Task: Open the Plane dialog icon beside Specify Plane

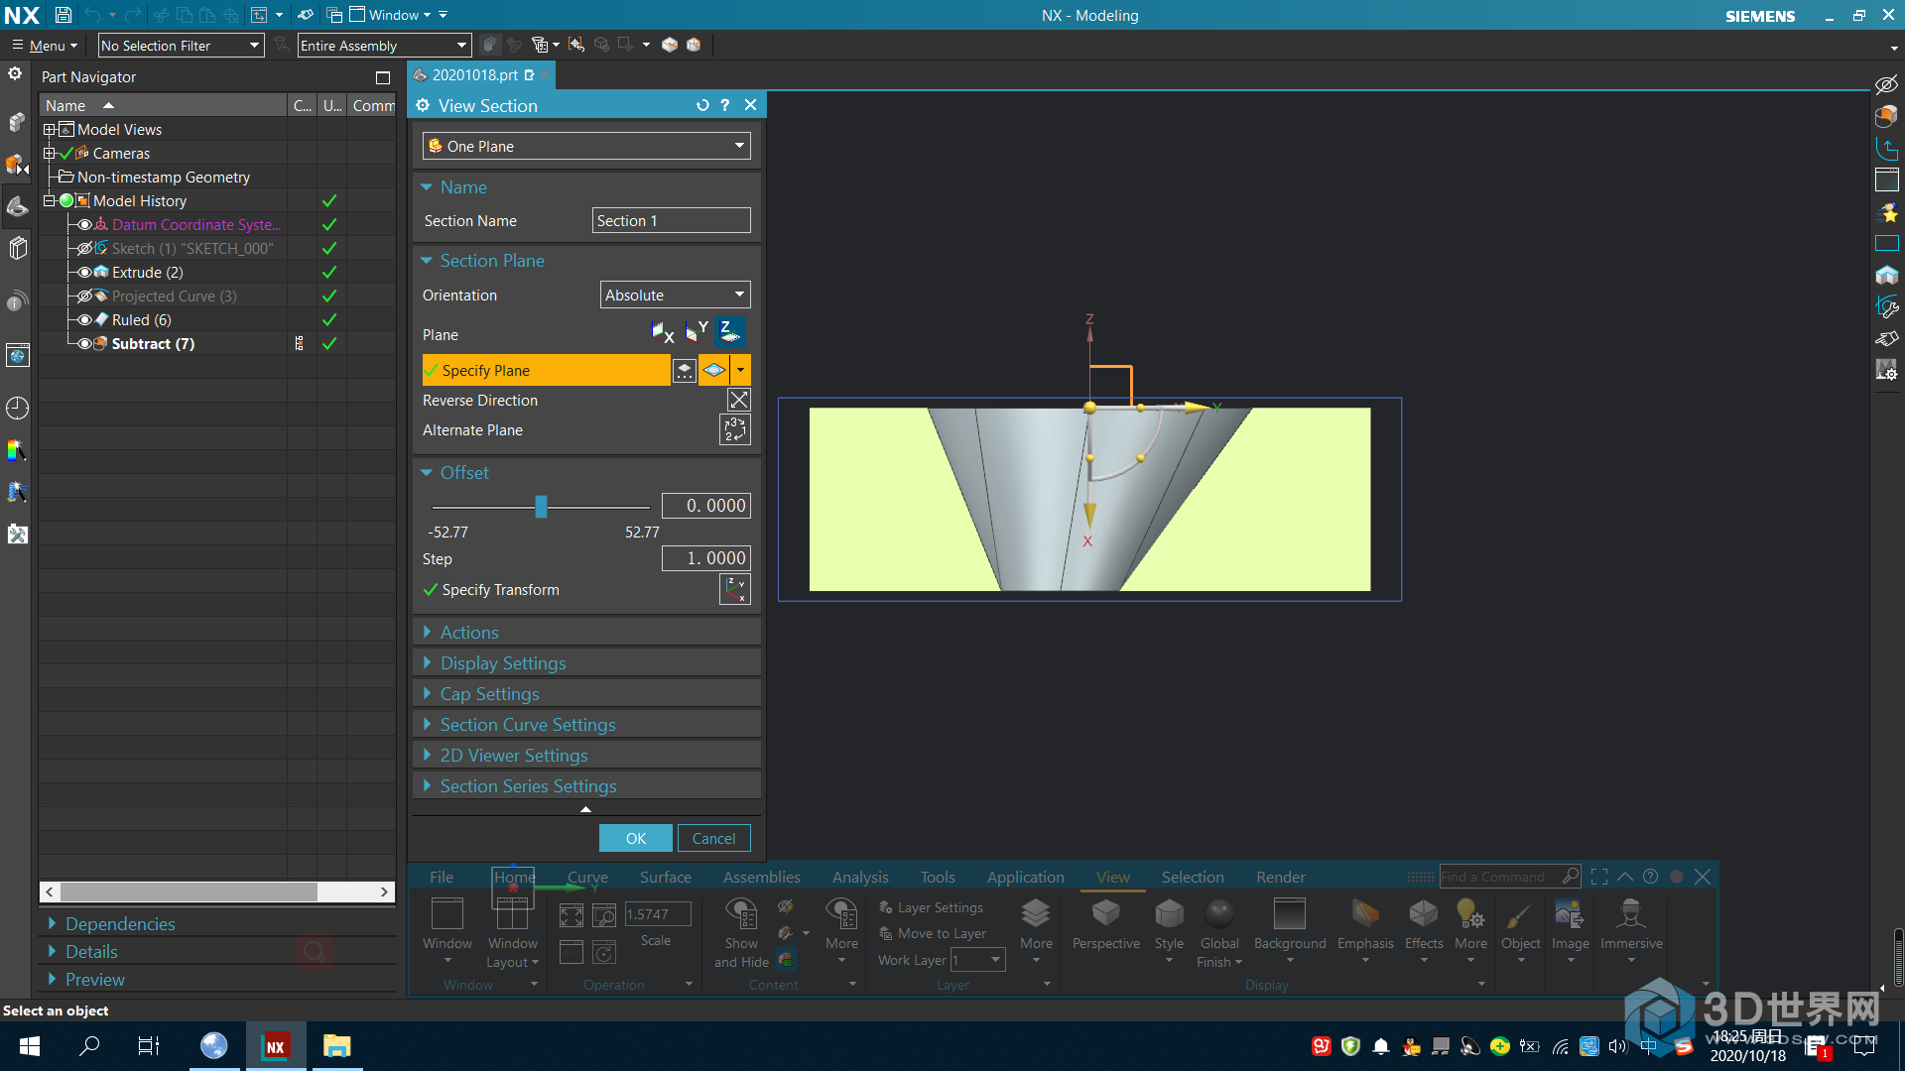Action: [x=685, y=371]
